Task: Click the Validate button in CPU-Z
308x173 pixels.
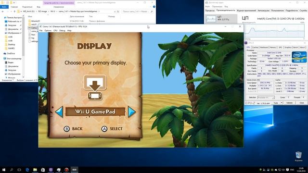Action: (289, 103)
